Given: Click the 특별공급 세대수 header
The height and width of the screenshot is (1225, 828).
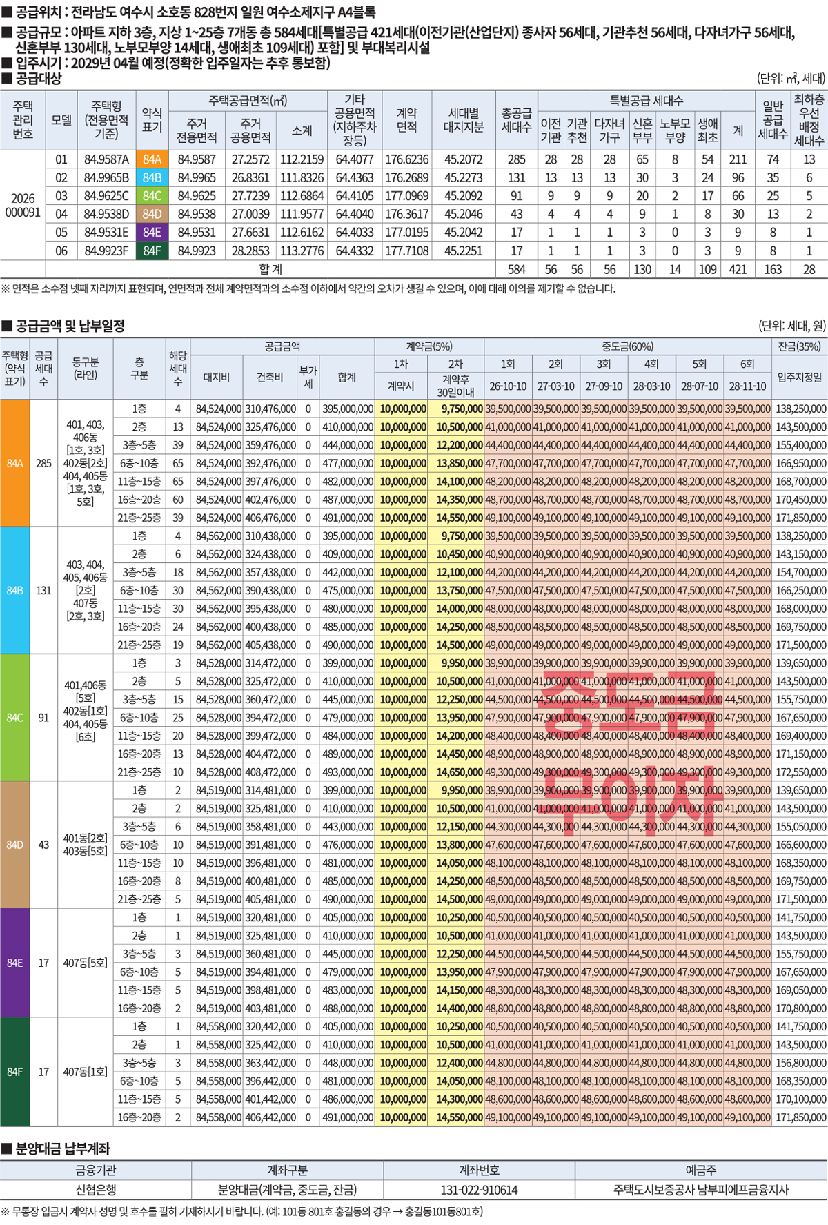Looking at the screenshot, I should click(646, 101).
